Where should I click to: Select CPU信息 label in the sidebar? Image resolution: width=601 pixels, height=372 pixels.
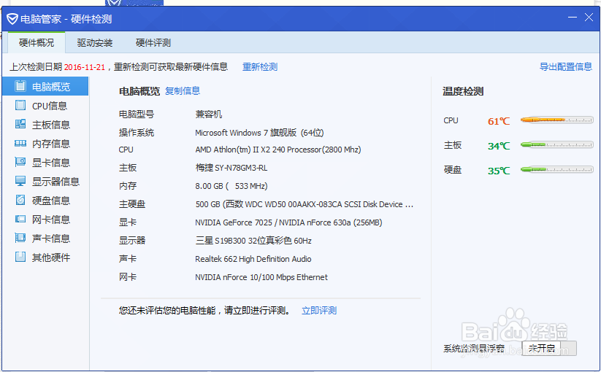(50, 106)
